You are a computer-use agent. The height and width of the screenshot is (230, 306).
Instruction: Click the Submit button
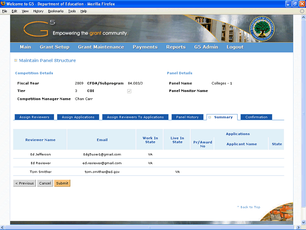[x=62, y=183]
